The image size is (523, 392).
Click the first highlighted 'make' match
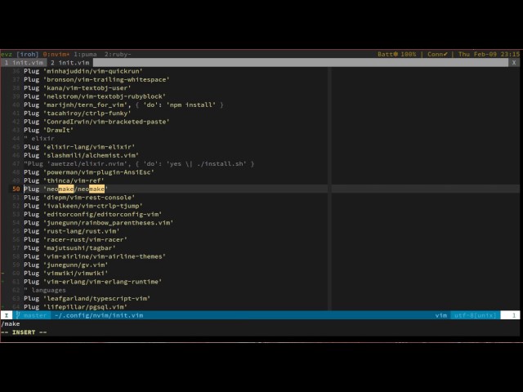(66, 189)
